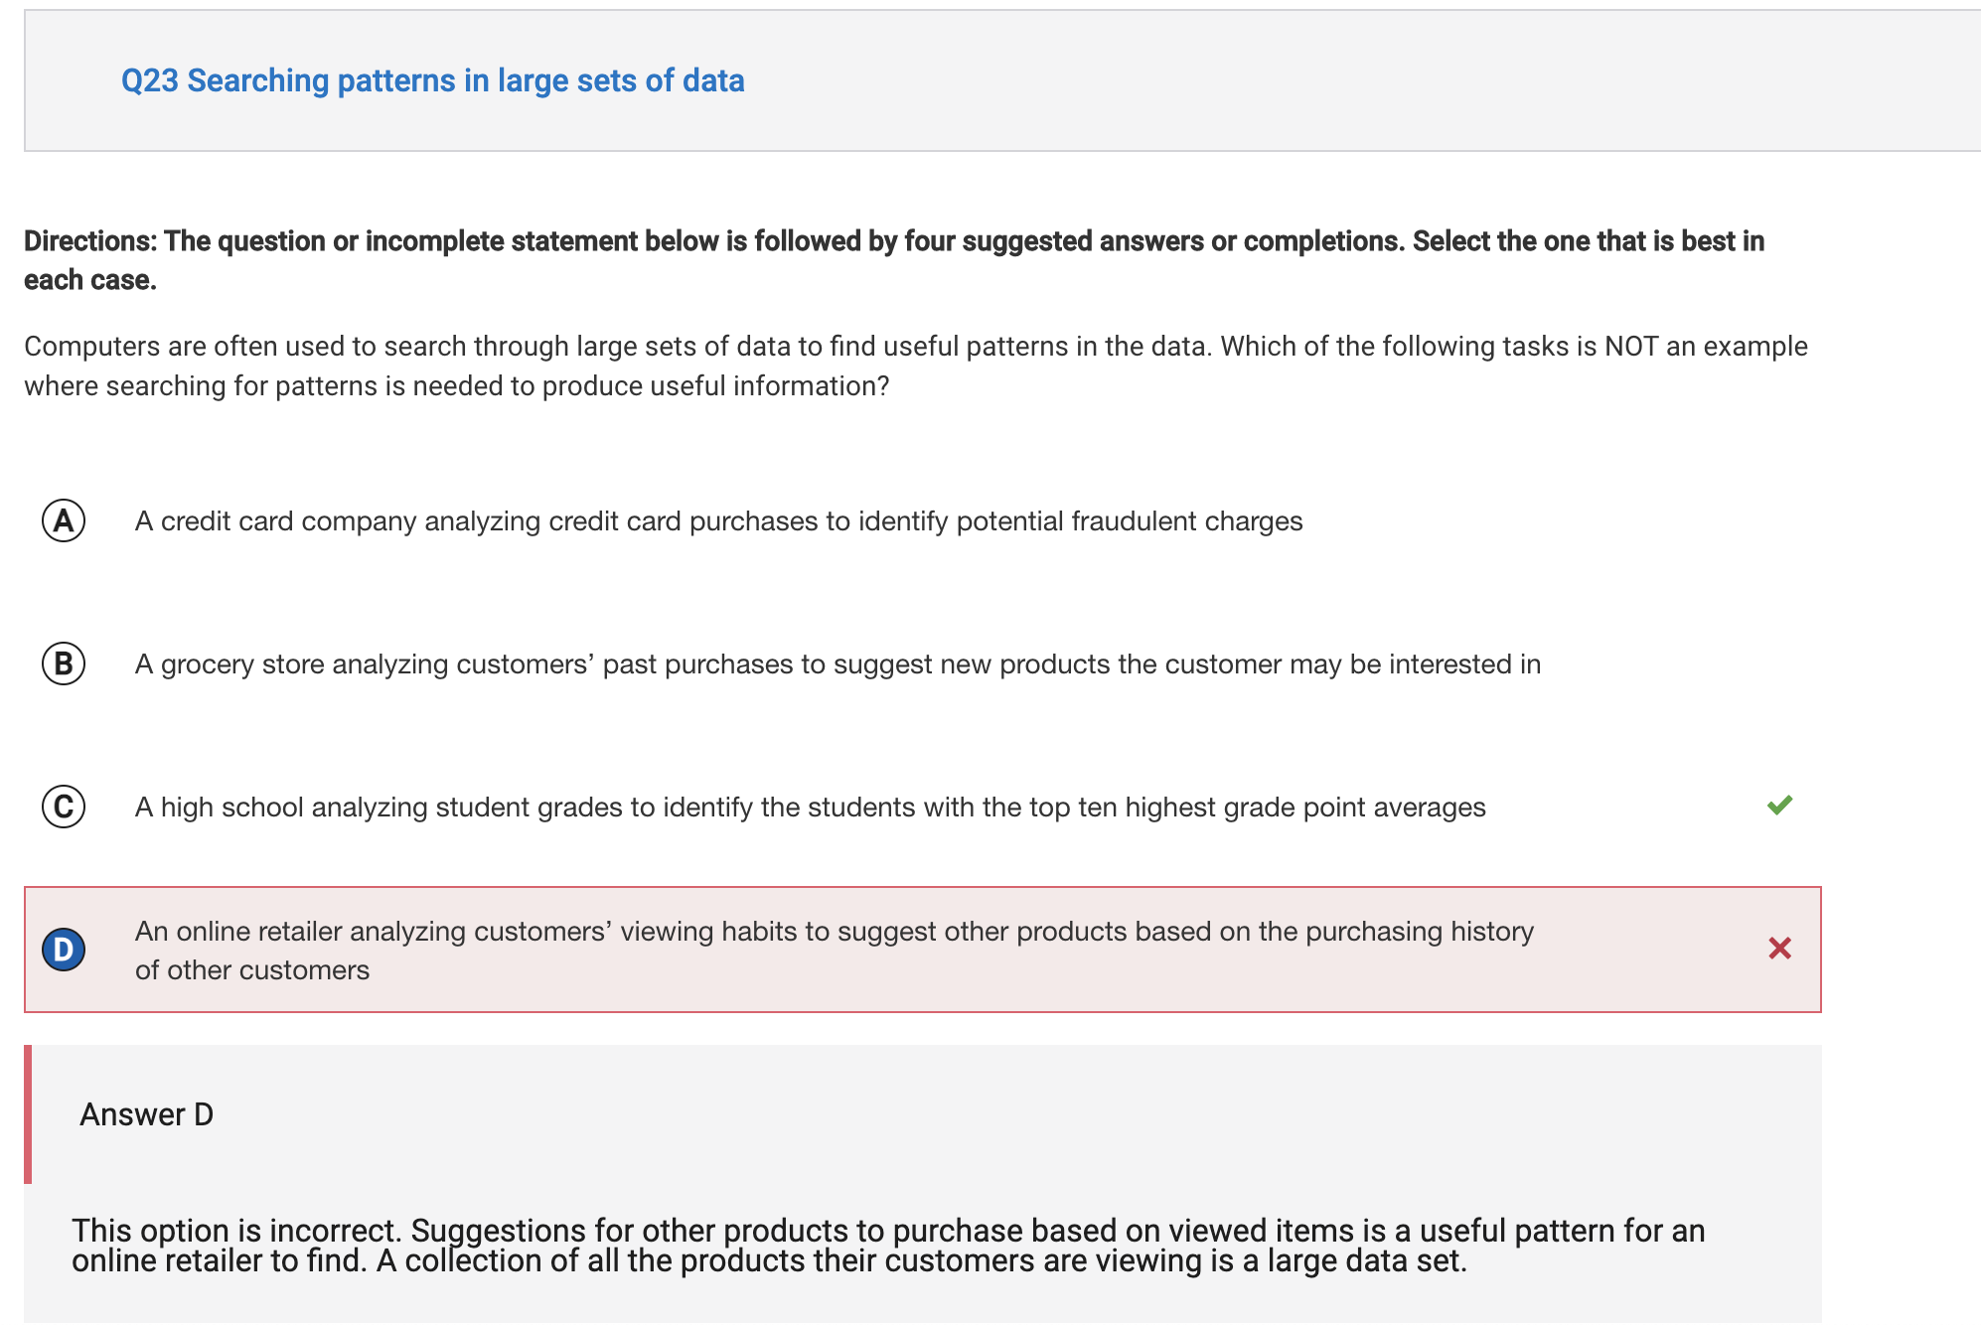Click the Answer D explanation heading
The height and width of the screenshot is (1325, 1981).
click(x=146, y=1114)
